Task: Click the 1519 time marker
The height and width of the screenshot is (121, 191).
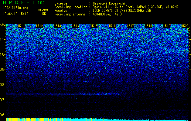Action: point(167,26)
